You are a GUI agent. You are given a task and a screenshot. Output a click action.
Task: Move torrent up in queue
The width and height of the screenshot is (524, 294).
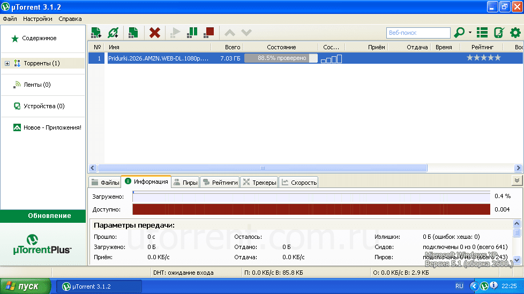(x=229, y=33)
